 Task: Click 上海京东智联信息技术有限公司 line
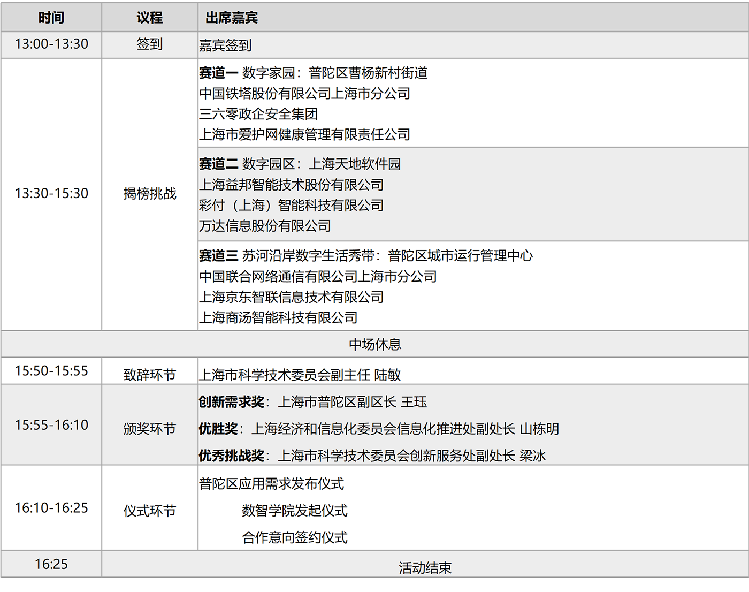pos(292,297)
